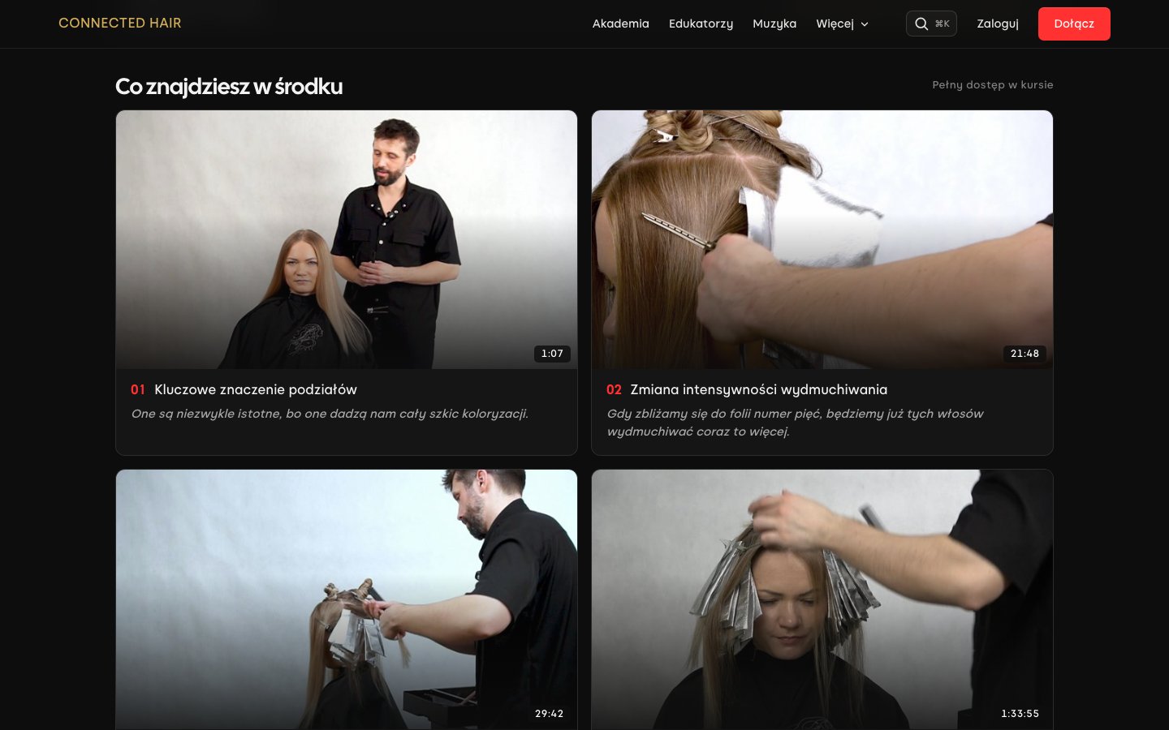Expand the Więcej dropdown chevron
The height and width of the screenshot is (730, 1169).
click(x=865, y=24)
